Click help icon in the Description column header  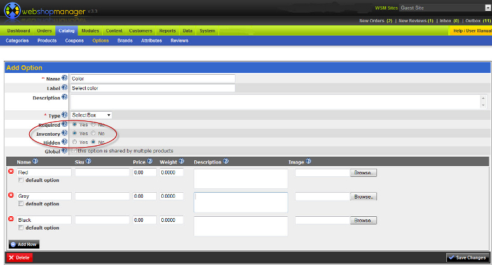click(225, 161)
